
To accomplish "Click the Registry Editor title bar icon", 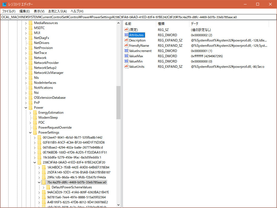I will tap(5, 4).
